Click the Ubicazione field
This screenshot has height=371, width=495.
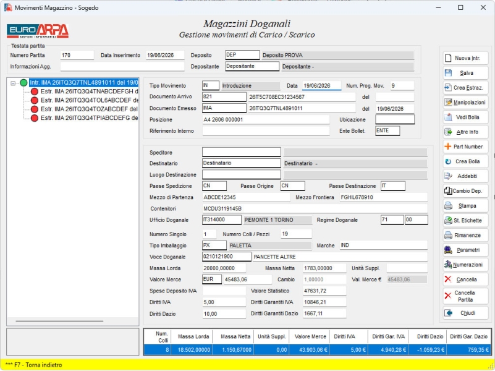pyautogui.click(x=395, y=120)
